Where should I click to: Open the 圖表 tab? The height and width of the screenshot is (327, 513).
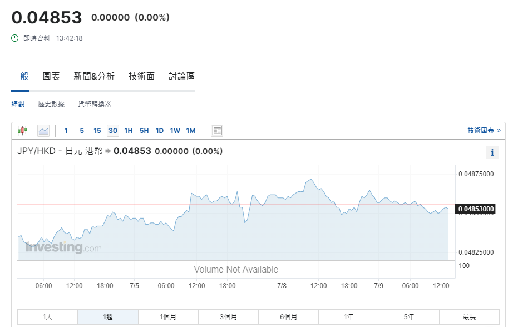point(51,77)
